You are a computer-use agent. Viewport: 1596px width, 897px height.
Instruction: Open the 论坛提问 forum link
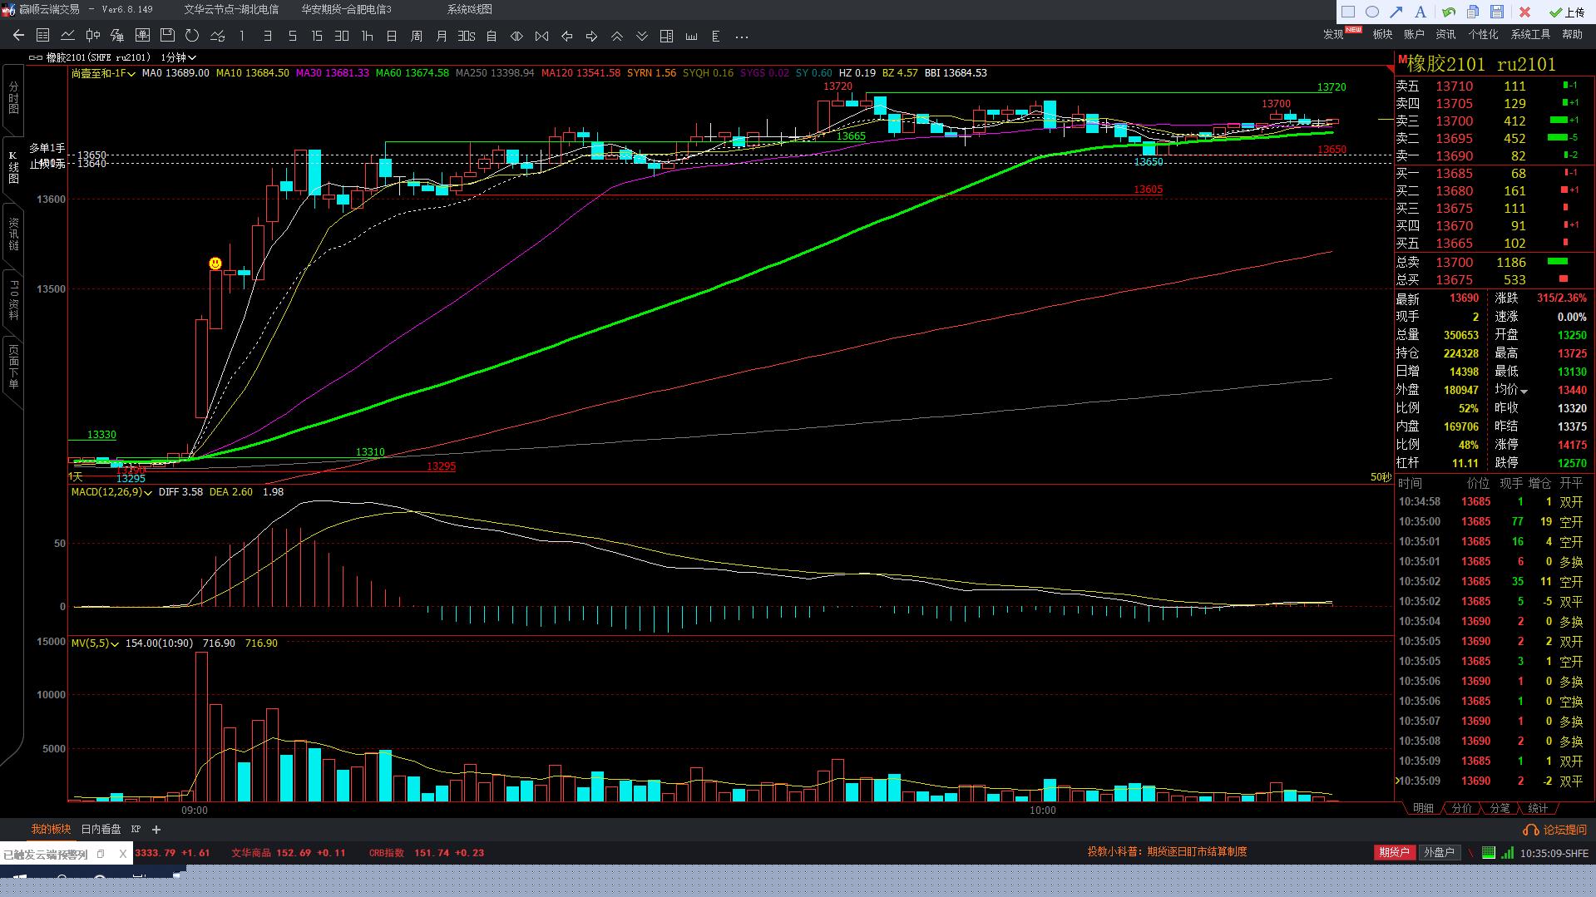(x=1556, y=830)
